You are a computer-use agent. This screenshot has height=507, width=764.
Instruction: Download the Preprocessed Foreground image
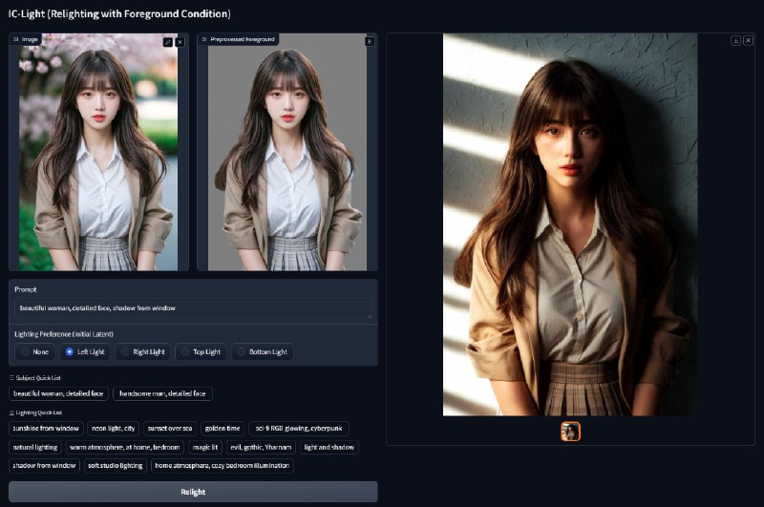[370, 41]
